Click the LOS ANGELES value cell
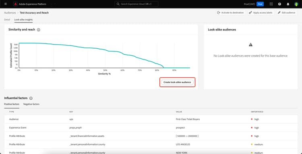Screen dimensions: 302x154 [x=183, y=144]
